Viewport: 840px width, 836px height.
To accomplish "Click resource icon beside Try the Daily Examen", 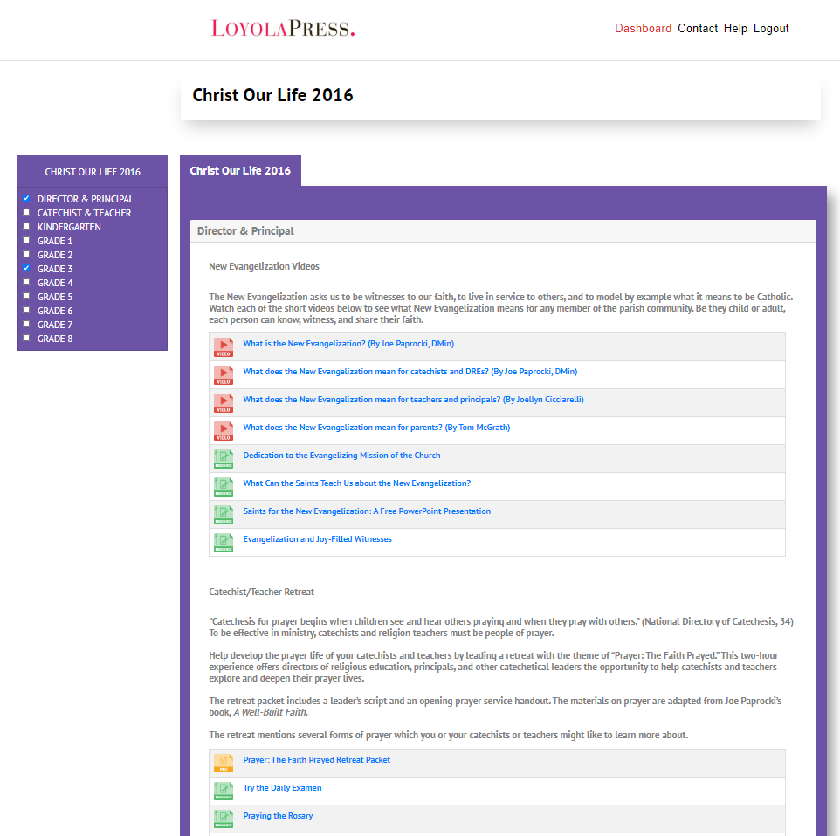I will pyautogui.click(x=224, y=791).
